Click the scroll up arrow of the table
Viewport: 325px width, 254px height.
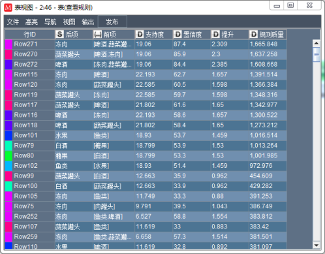317,43
